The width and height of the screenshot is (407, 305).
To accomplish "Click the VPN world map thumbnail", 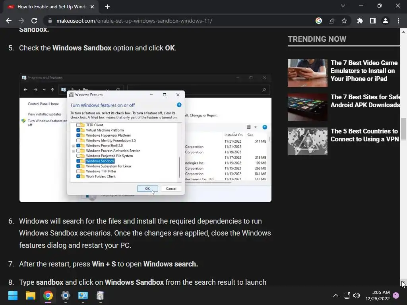I will 308,141.
